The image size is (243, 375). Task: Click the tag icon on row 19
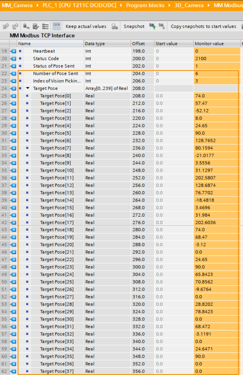tap(13, 51)
